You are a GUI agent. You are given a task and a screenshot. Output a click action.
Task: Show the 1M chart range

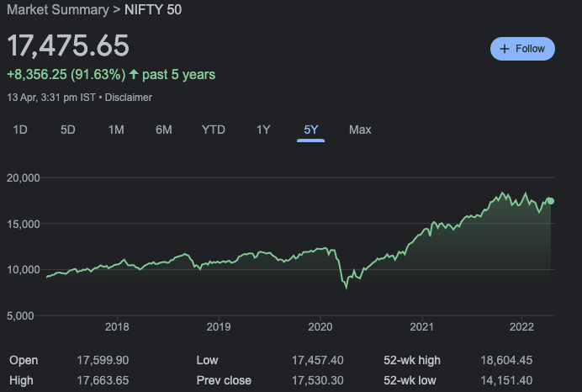pyautogui.click(x=116, y=130)
